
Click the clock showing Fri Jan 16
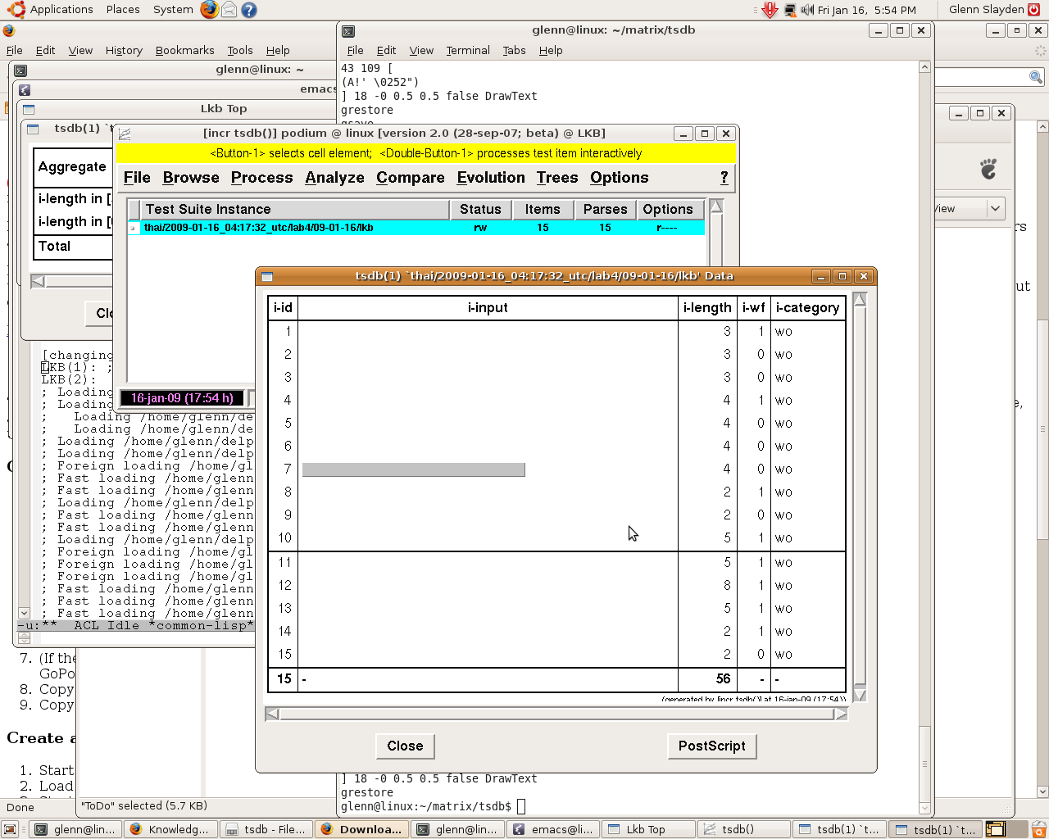click(x=867, y=10)
